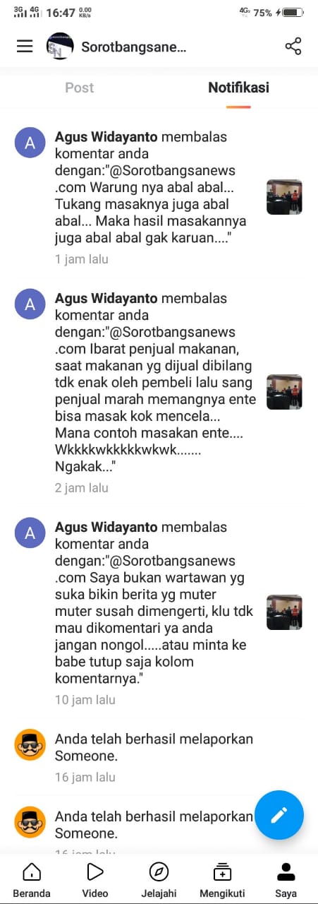Open thumbnail beside 1 jam lalu notification
This screenshot has width=318, height=904.
pyautogui.click(x=284, y=197)
